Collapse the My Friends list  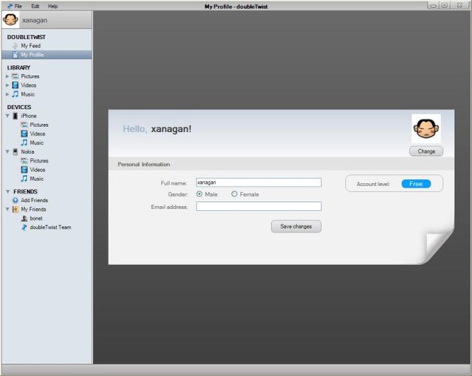pyautogui.click(x=8, y=209)
